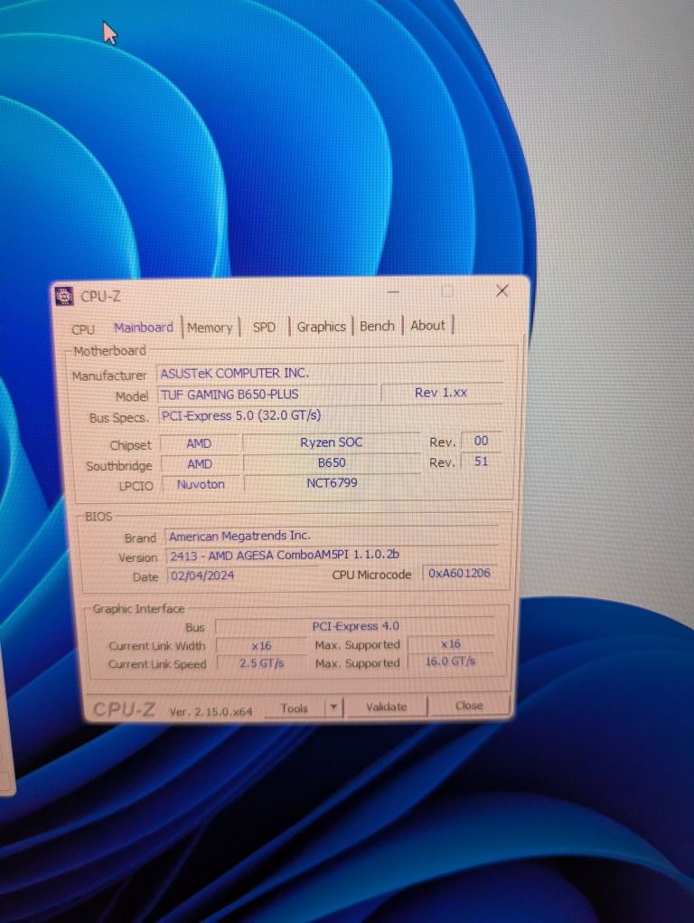
Task: Select the PCI-Express 5.0 (32.0 GT/s) value
Action: pyautogui.click(x=331, y=415)
